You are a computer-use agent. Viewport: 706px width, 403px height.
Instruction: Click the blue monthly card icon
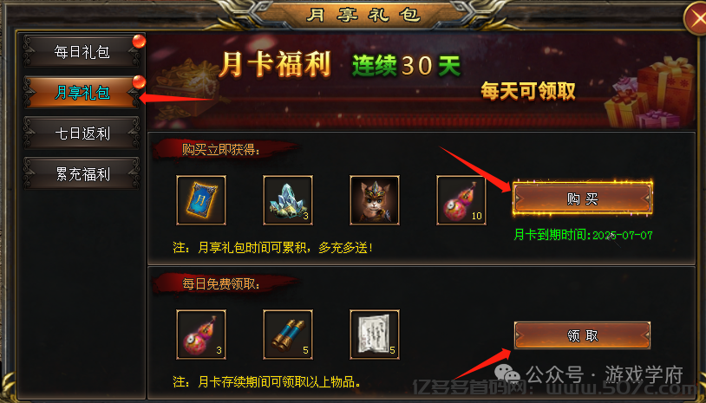pos(201,200)
